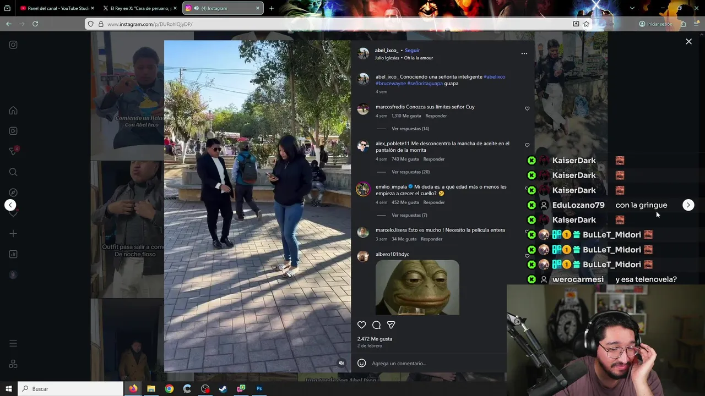Click the Create plus icon in sidebar
The height and width of the screenshot is (396, 705).
pos(13,234)
